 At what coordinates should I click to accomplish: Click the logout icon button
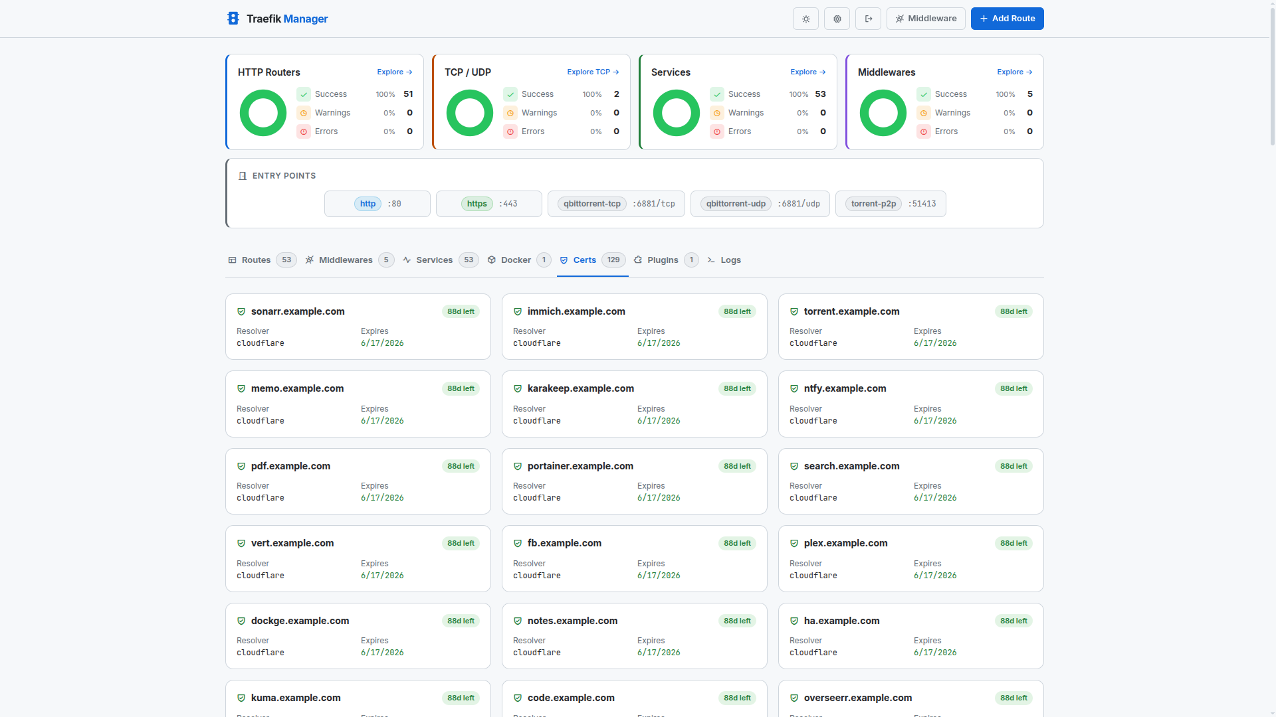(868, 19)
